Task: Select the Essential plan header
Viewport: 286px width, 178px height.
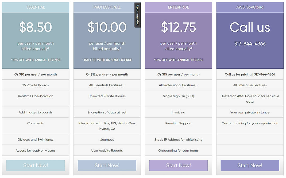Action: point(35,7)
